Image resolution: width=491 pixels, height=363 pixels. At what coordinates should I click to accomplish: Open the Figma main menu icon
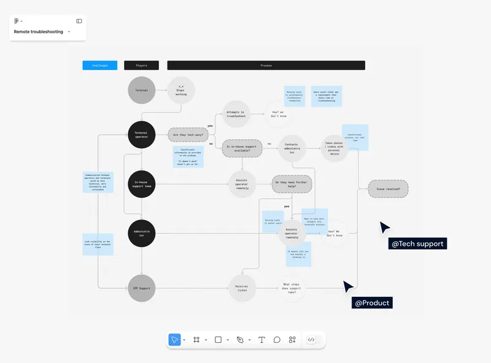click(17, 21)
